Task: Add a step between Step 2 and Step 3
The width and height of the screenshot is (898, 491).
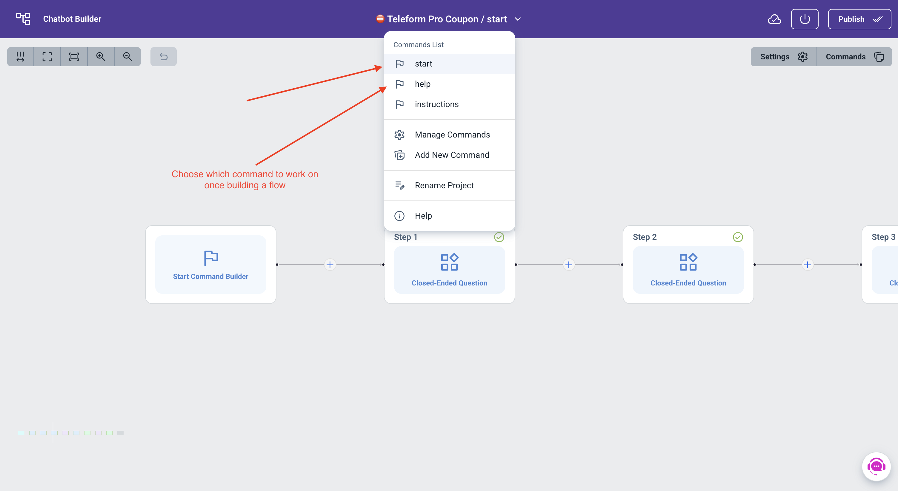Action: point(807,265)
